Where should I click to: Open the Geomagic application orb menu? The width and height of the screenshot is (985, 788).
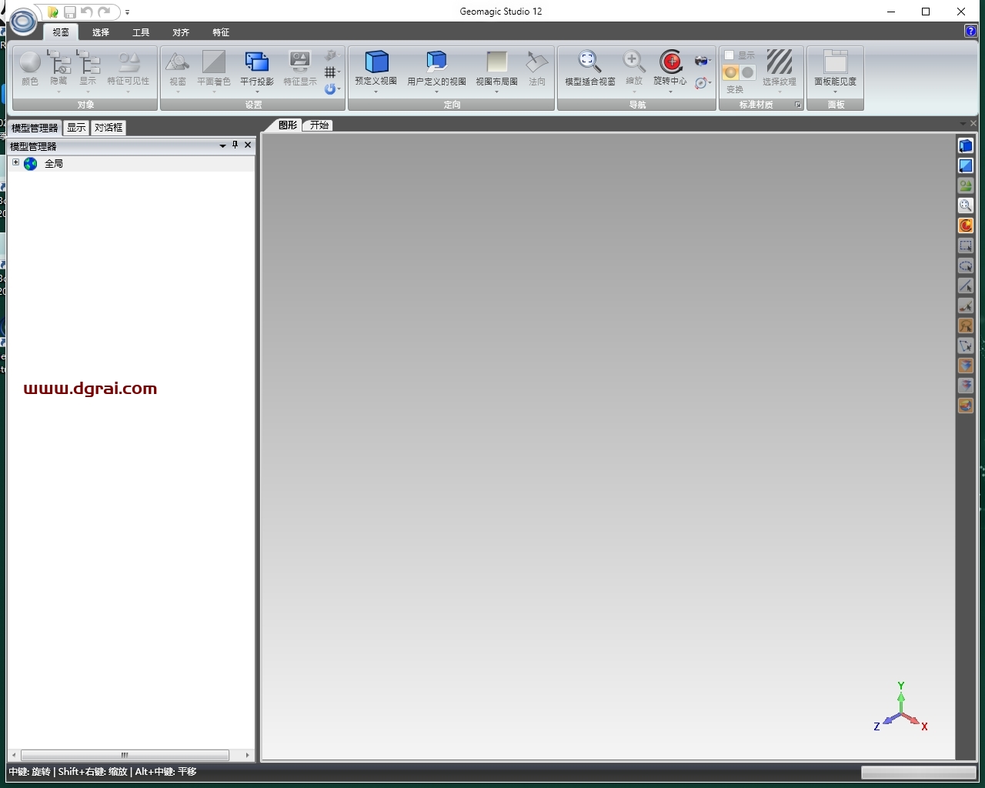(23, 22)
